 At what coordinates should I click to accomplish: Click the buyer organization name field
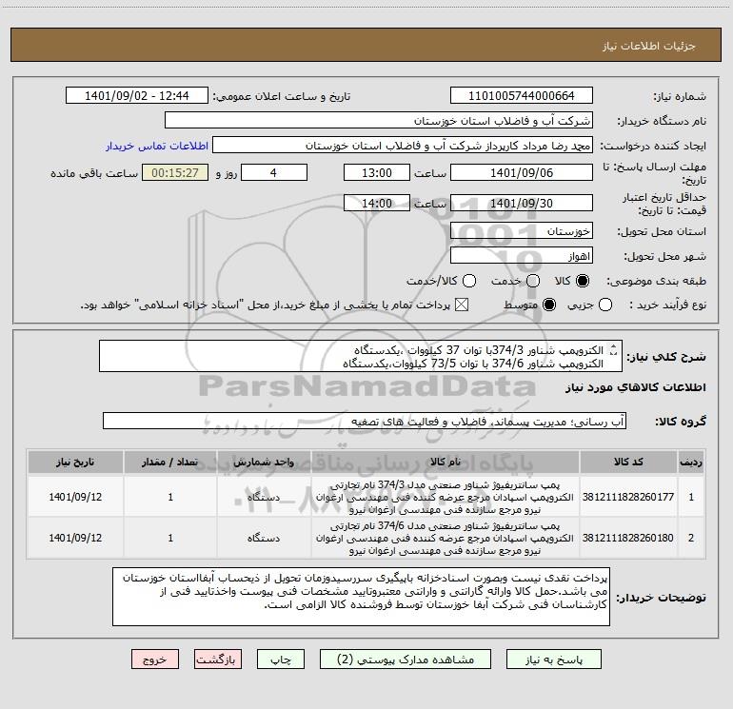pos(379,120)
